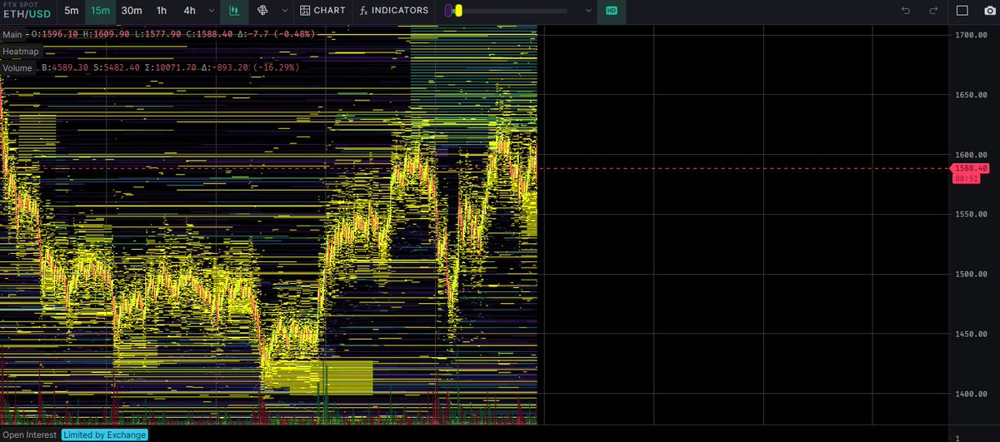1000x442 pixels.
Task: Click the current price tag 1588.40
Action: pos(971,168)
